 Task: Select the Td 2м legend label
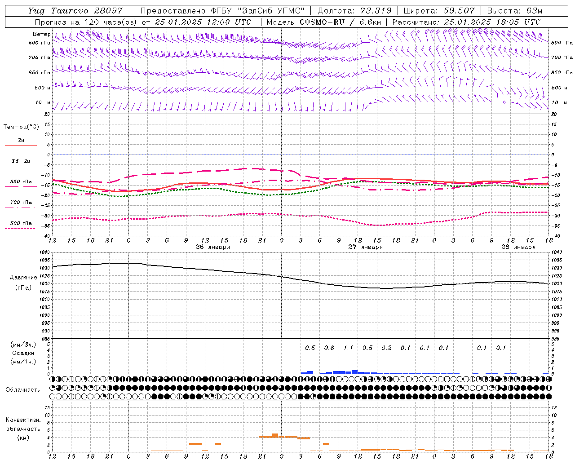tap(21, 161)
